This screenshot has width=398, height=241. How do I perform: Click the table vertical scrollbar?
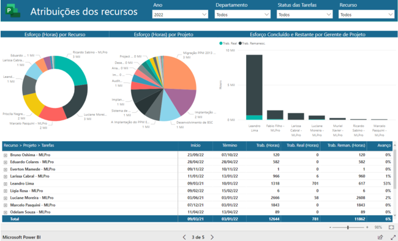click(395, 169)
